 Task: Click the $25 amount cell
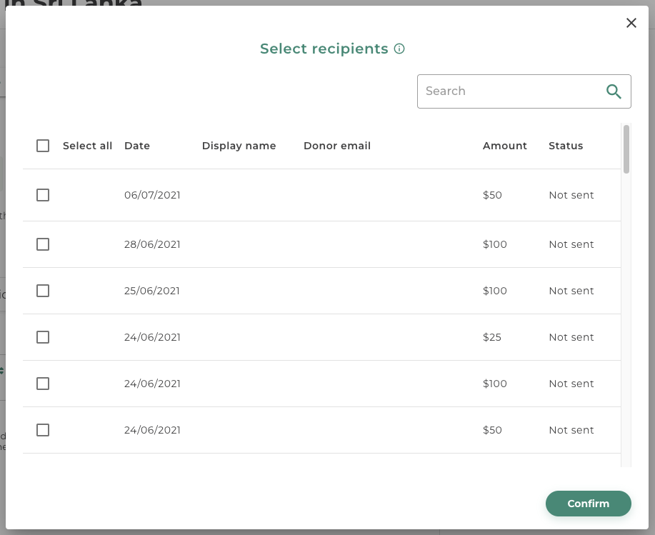click(491, 337)
